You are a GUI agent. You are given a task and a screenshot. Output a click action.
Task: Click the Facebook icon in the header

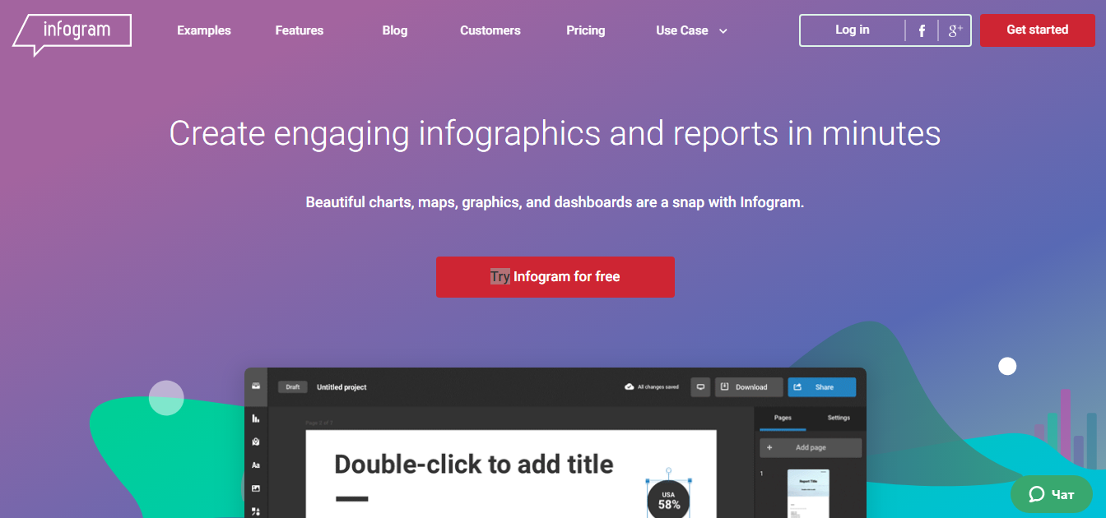click(x=921, y=30)
